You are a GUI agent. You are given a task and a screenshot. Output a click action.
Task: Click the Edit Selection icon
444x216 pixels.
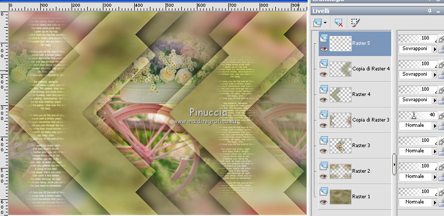click(355, 22)
